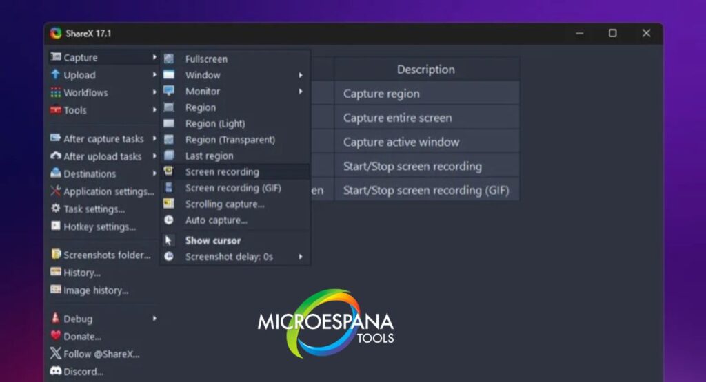Toggle the Show cursor option
This screenshot has width=706, height=382.
click(213, 240)
